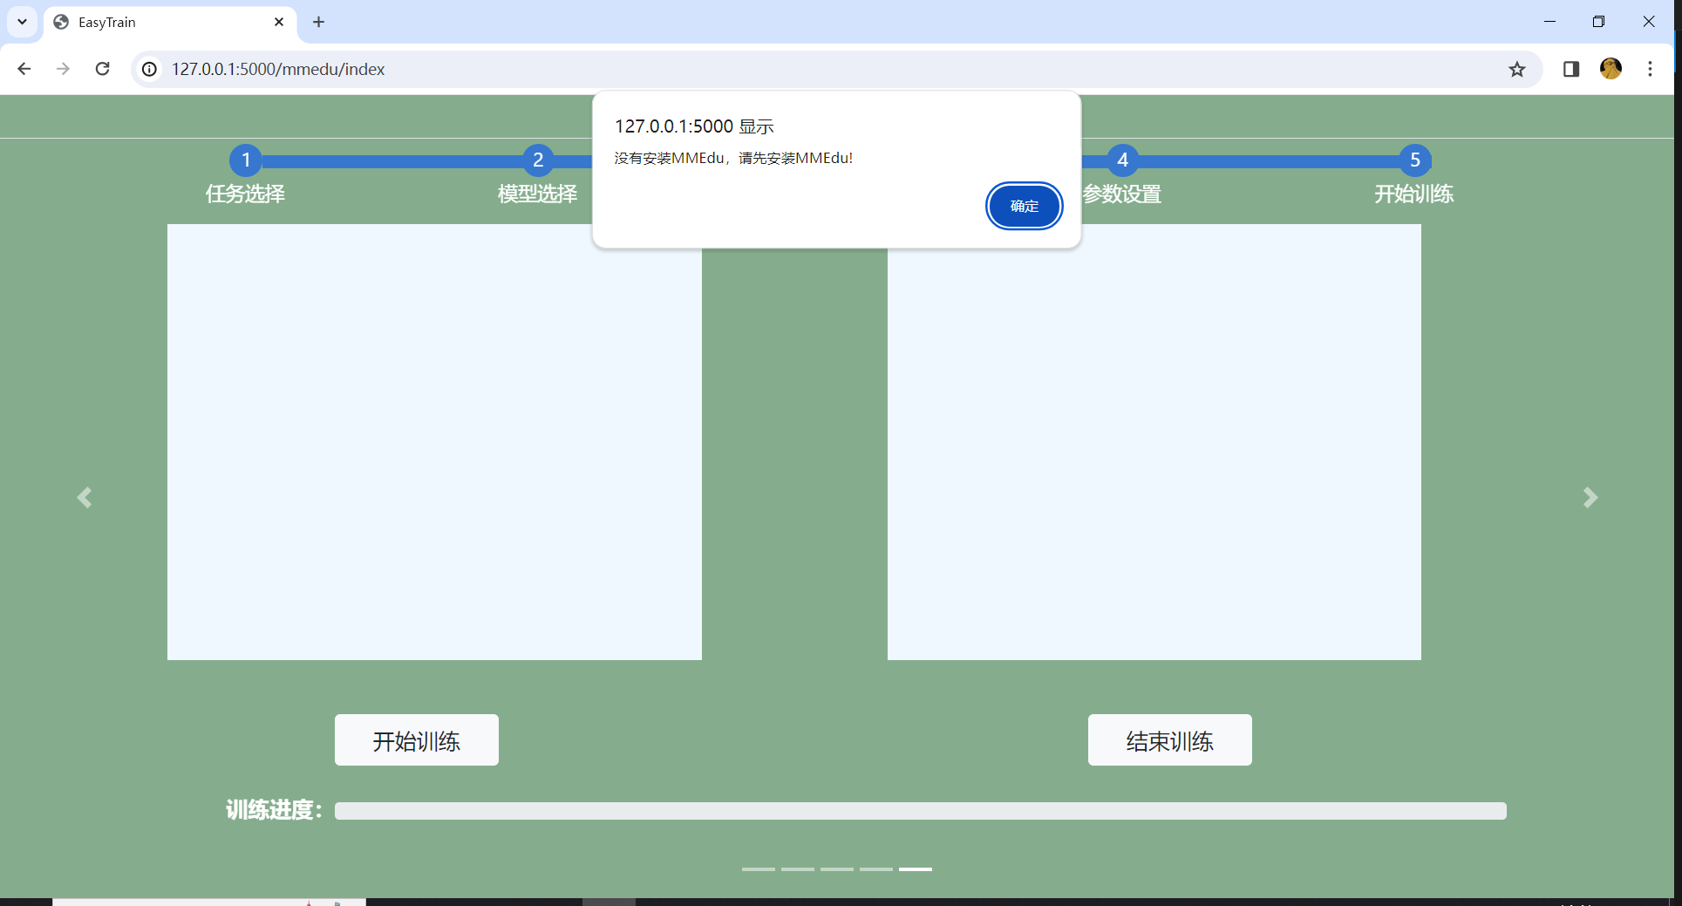Viewport: 1682px width, 906px height.
Task: Go to the next carousel slide
Action: [1590, 497]
